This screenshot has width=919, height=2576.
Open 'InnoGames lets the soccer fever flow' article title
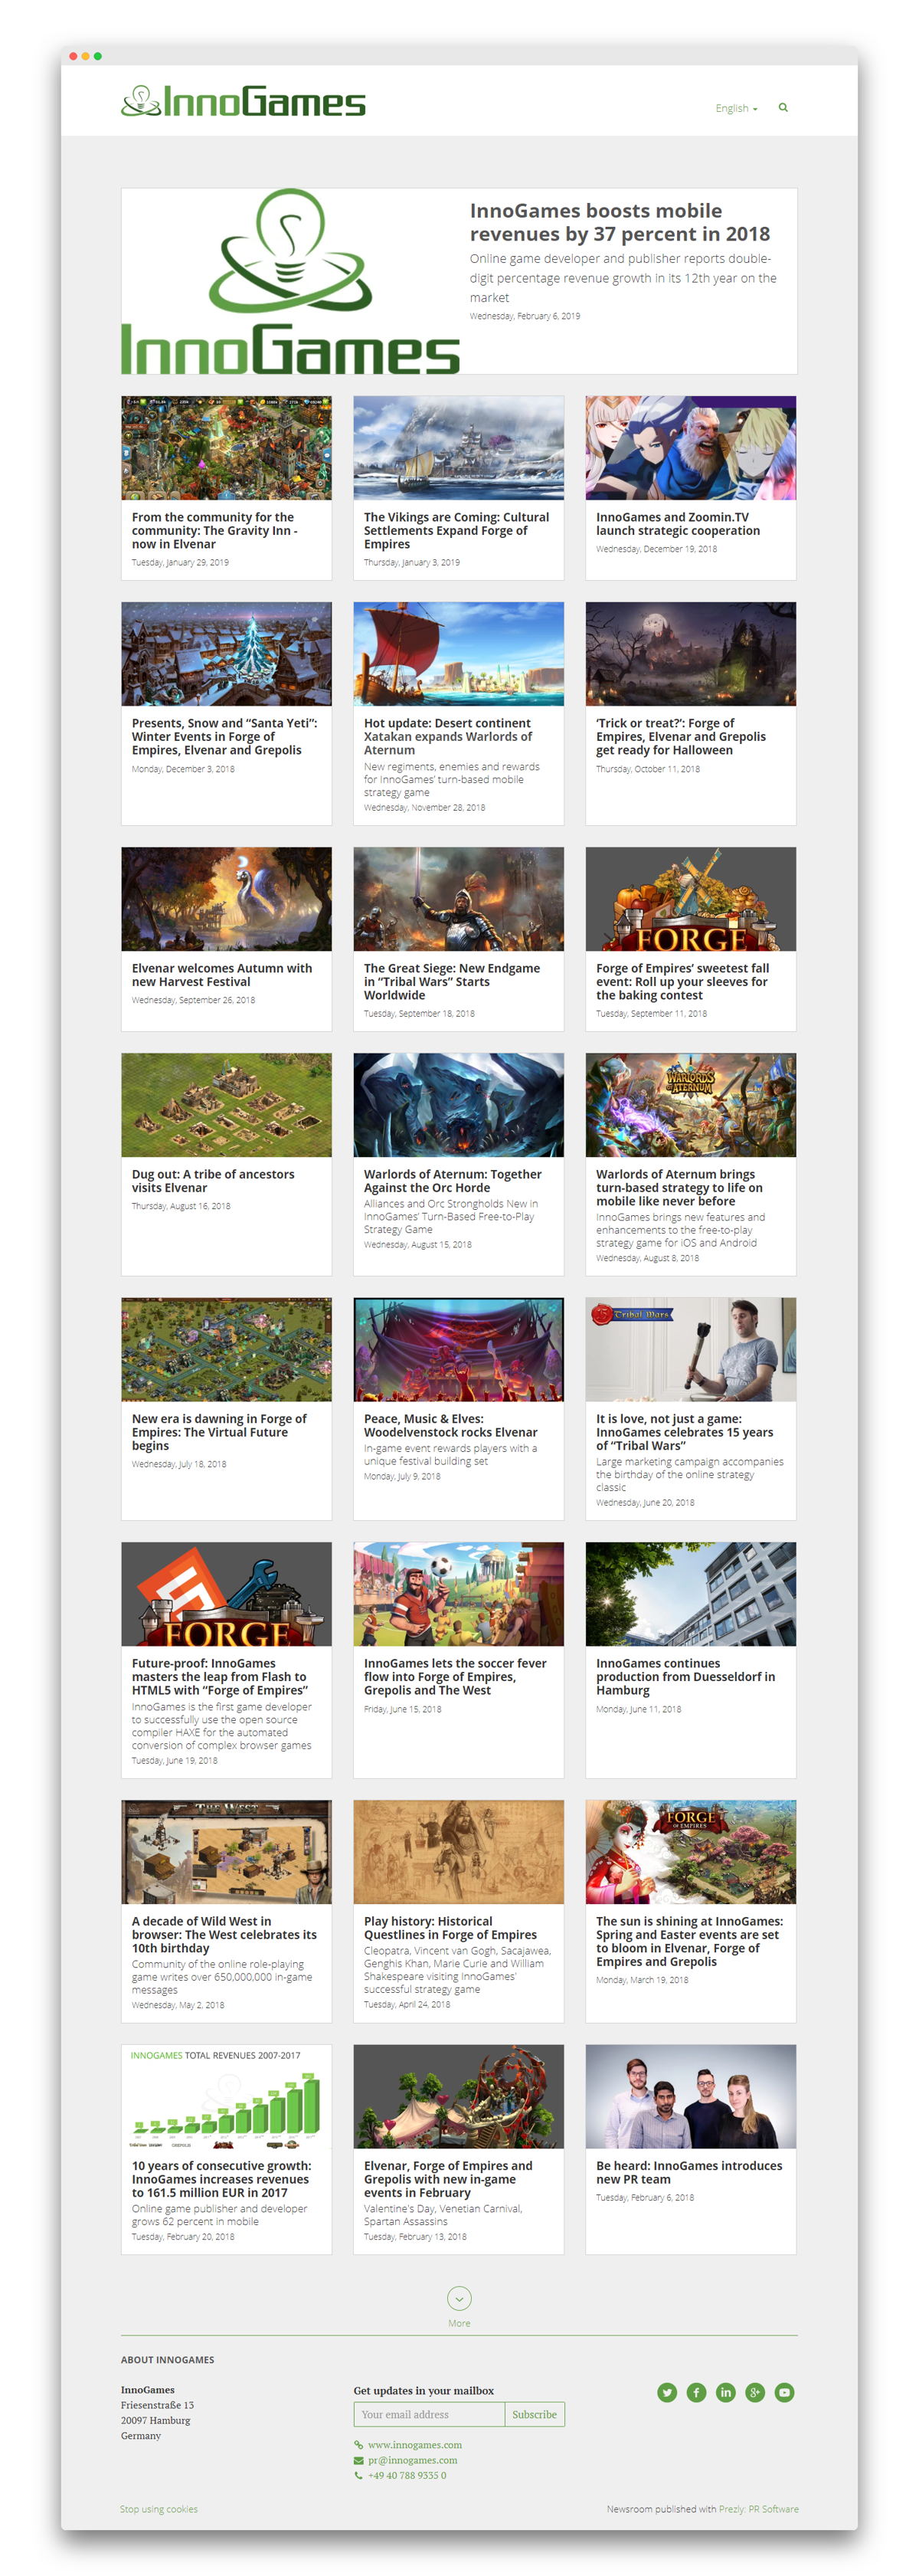tap(455, 1676)
